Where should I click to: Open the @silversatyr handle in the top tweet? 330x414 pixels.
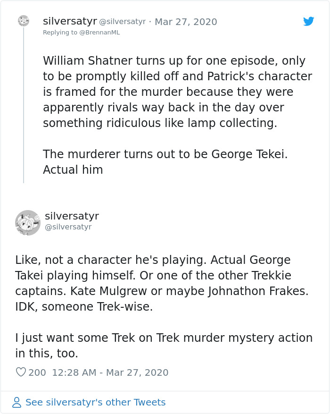click(x=123, y=22)
